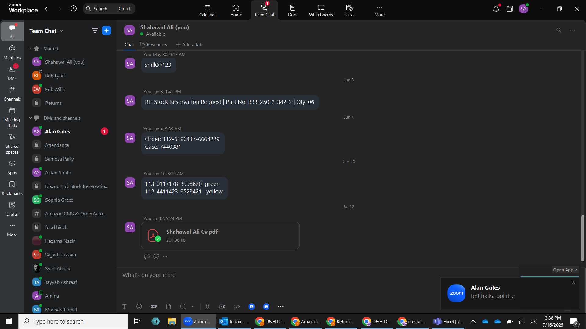Close the Alan Gates notification

click(573, 282)
